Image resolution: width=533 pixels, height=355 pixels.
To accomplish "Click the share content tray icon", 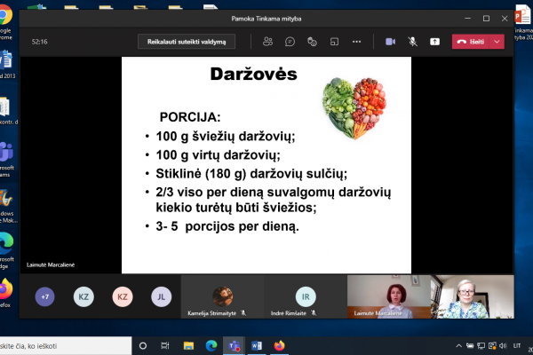I will (x=434, y=42).
